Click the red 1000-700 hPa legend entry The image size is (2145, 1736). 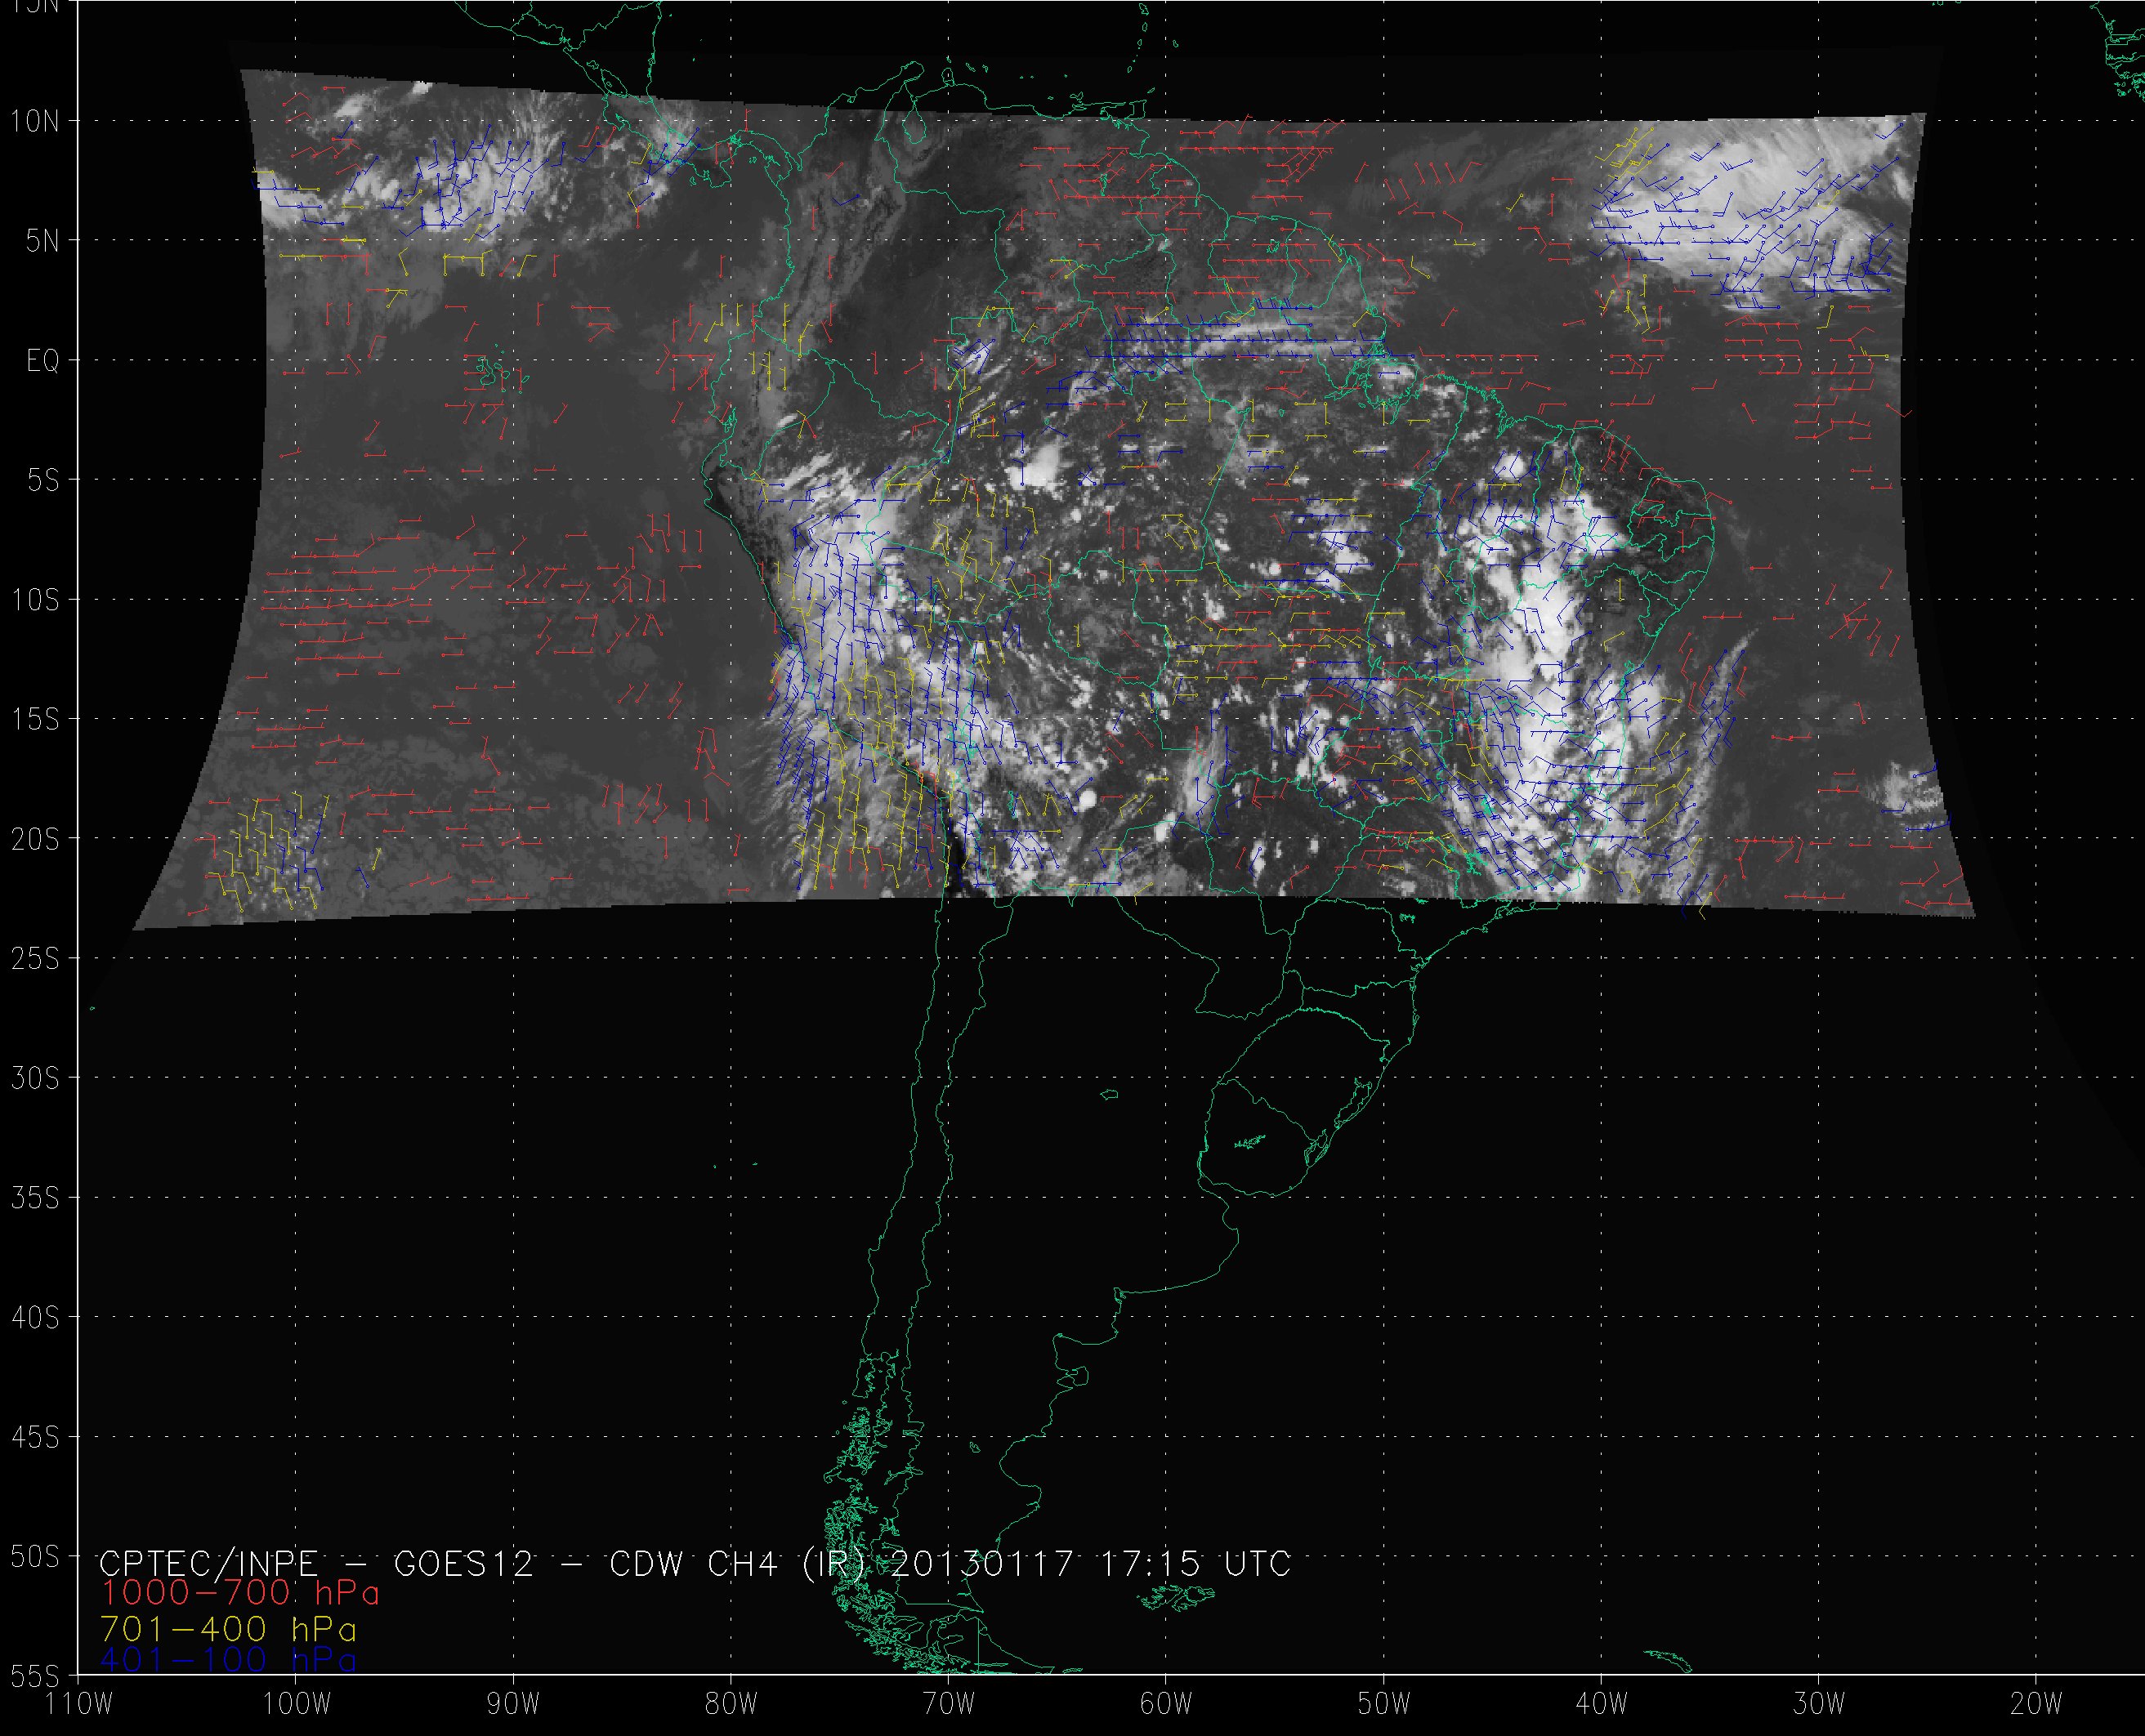click(240, 1593)
